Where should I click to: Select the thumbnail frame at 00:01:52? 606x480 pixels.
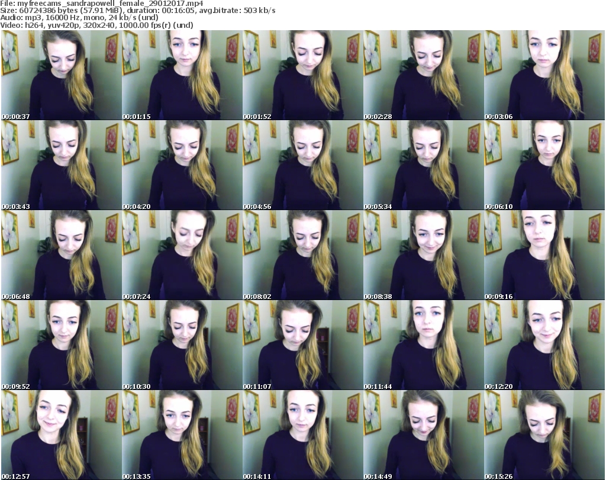302,75
